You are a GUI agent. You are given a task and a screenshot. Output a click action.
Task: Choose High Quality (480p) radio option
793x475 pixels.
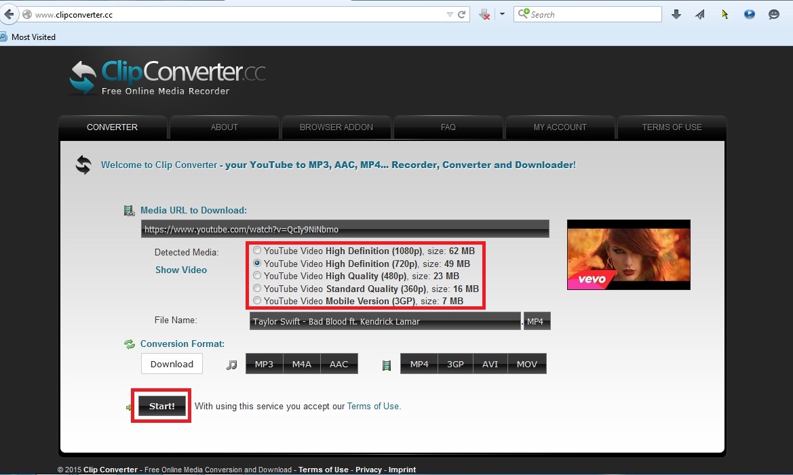point(257,276)
